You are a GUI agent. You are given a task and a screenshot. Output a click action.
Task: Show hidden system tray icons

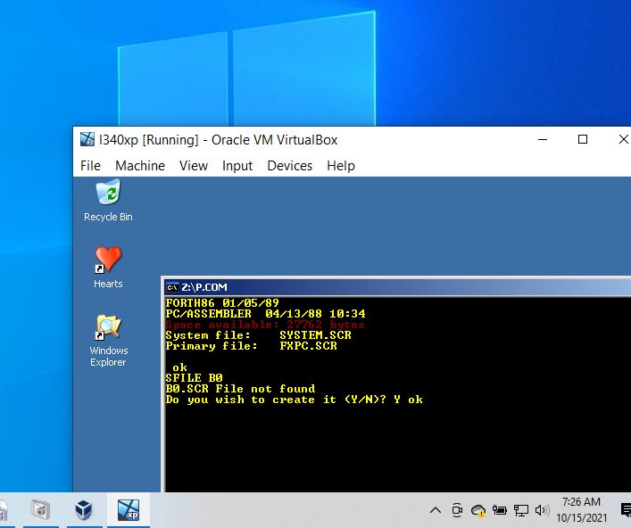click(435, 510)
